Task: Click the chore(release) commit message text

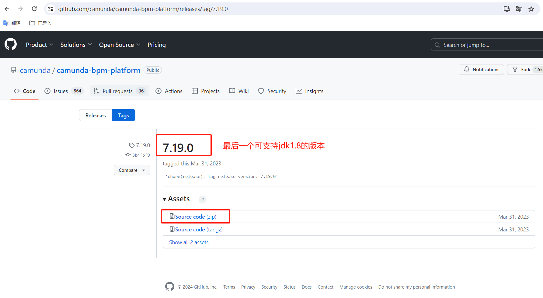Action: click(x=221, y=176)
